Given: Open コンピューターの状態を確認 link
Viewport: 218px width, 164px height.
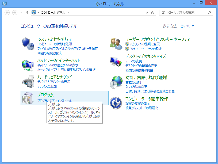Looking at the screenshot, I should (55, 44).
